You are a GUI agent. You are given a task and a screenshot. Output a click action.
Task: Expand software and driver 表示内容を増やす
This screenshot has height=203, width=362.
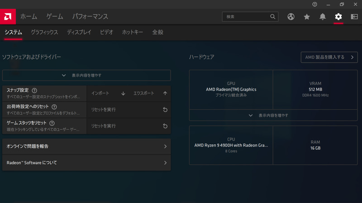(x=86, y=75)
